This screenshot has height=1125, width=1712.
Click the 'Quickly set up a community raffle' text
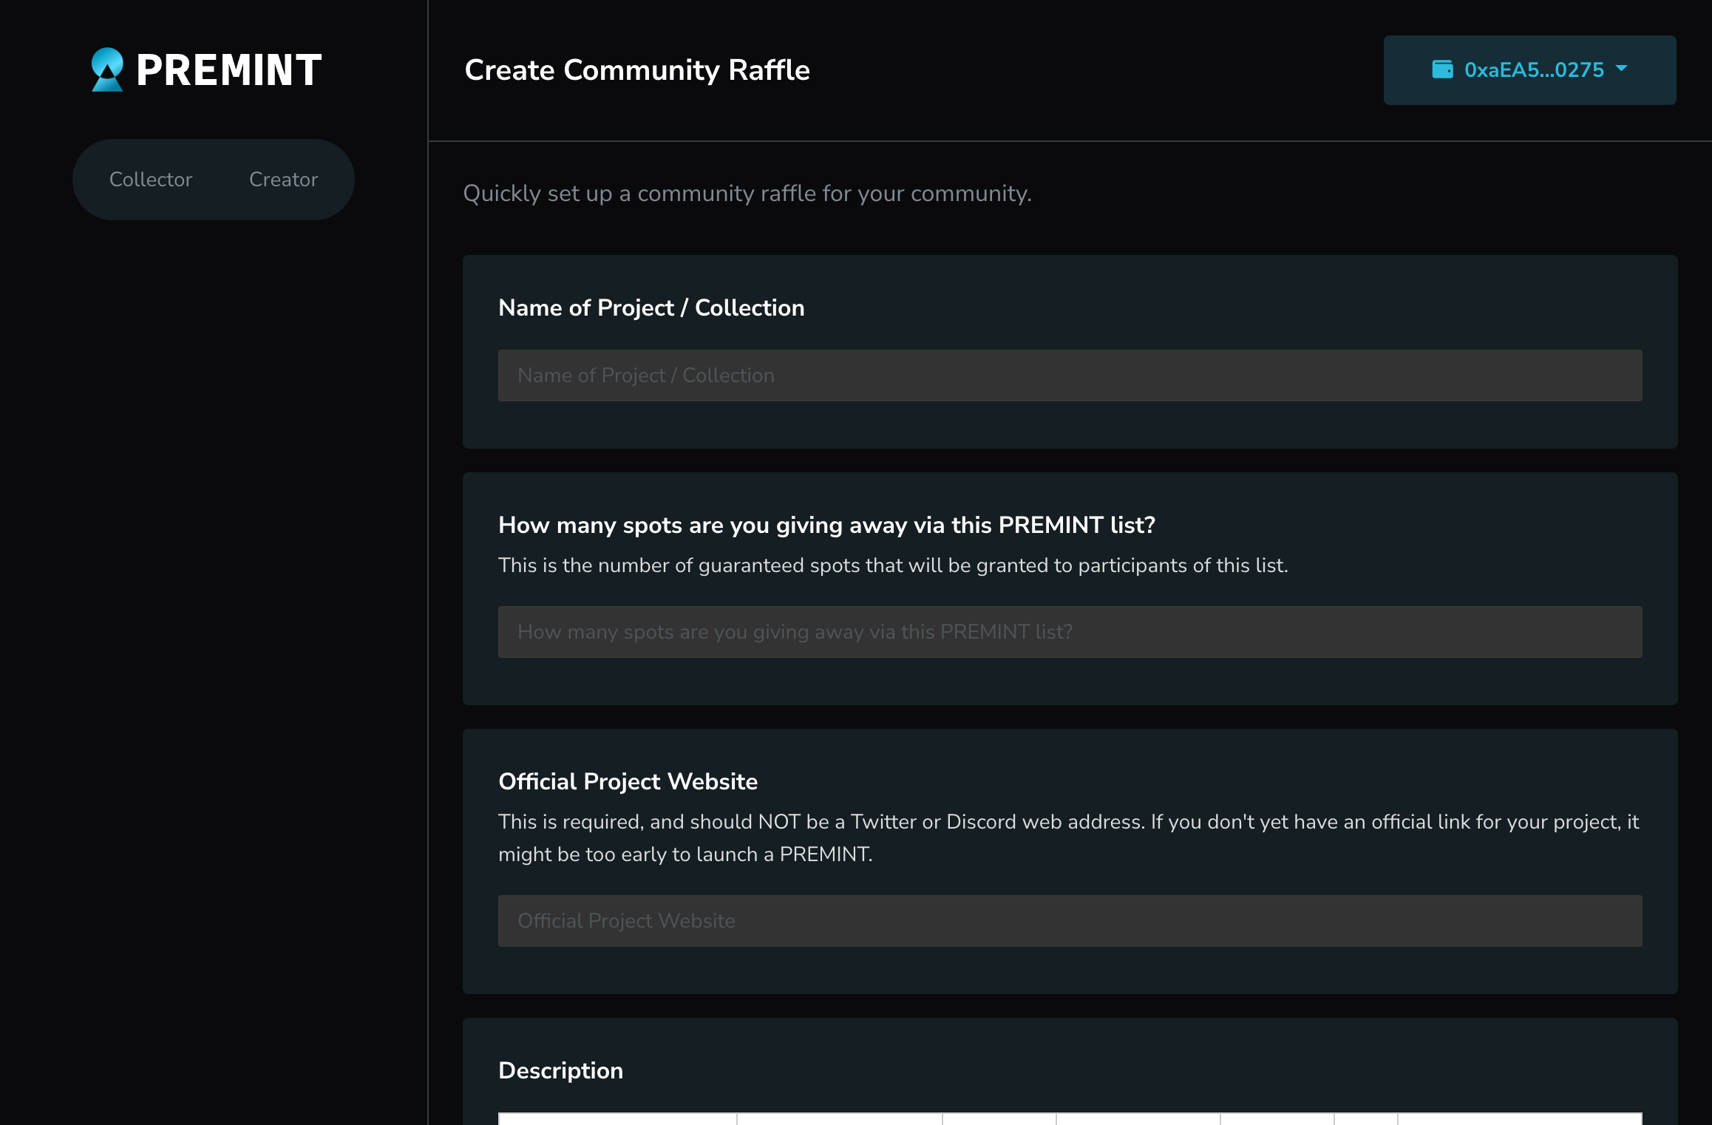(x=747, y=194)
